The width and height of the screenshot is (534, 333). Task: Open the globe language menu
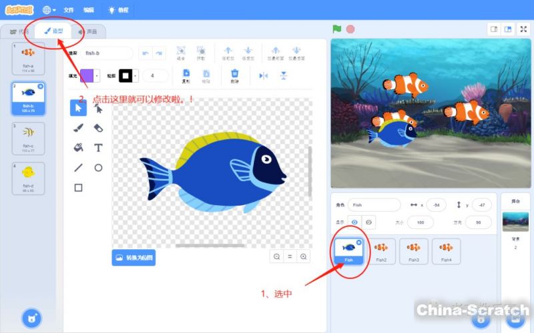(49, 10)
